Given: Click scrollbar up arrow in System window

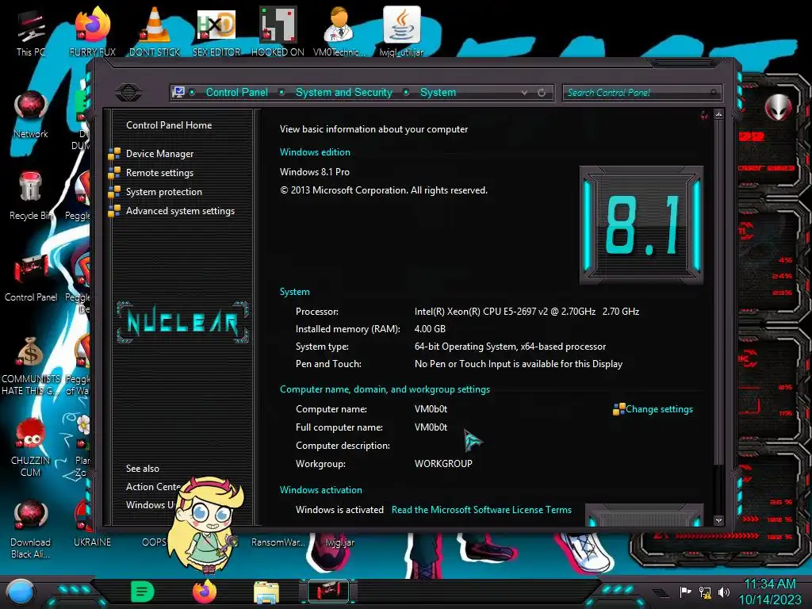Looking at the screenshot, I should [x=718, y=114].
